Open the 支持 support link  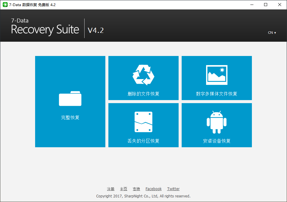pos(136,189)
